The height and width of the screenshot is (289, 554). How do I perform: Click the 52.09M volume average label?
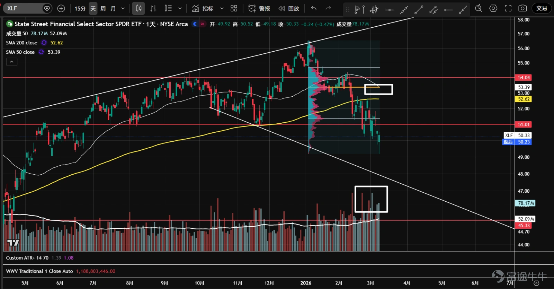point(525,219)
